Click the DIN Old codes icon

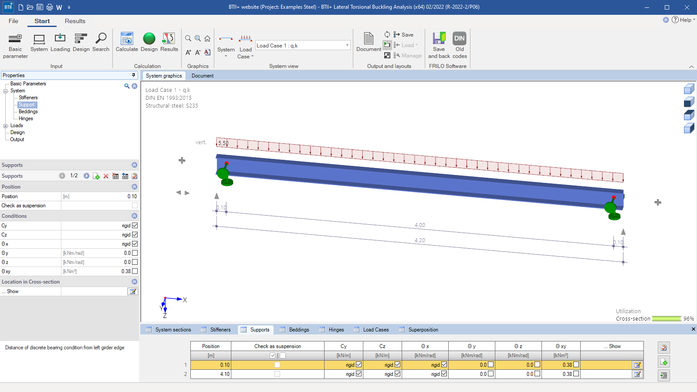(x=460, y=45)
